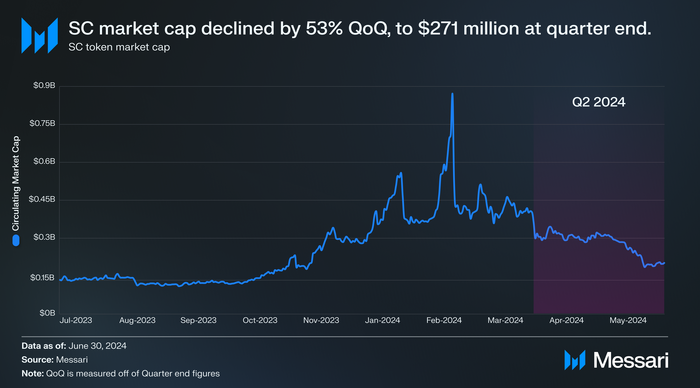This screenshot has height=388, width=700.
Task: Select the Apr-2024 x-axis label
Action: tap(567, 320)
